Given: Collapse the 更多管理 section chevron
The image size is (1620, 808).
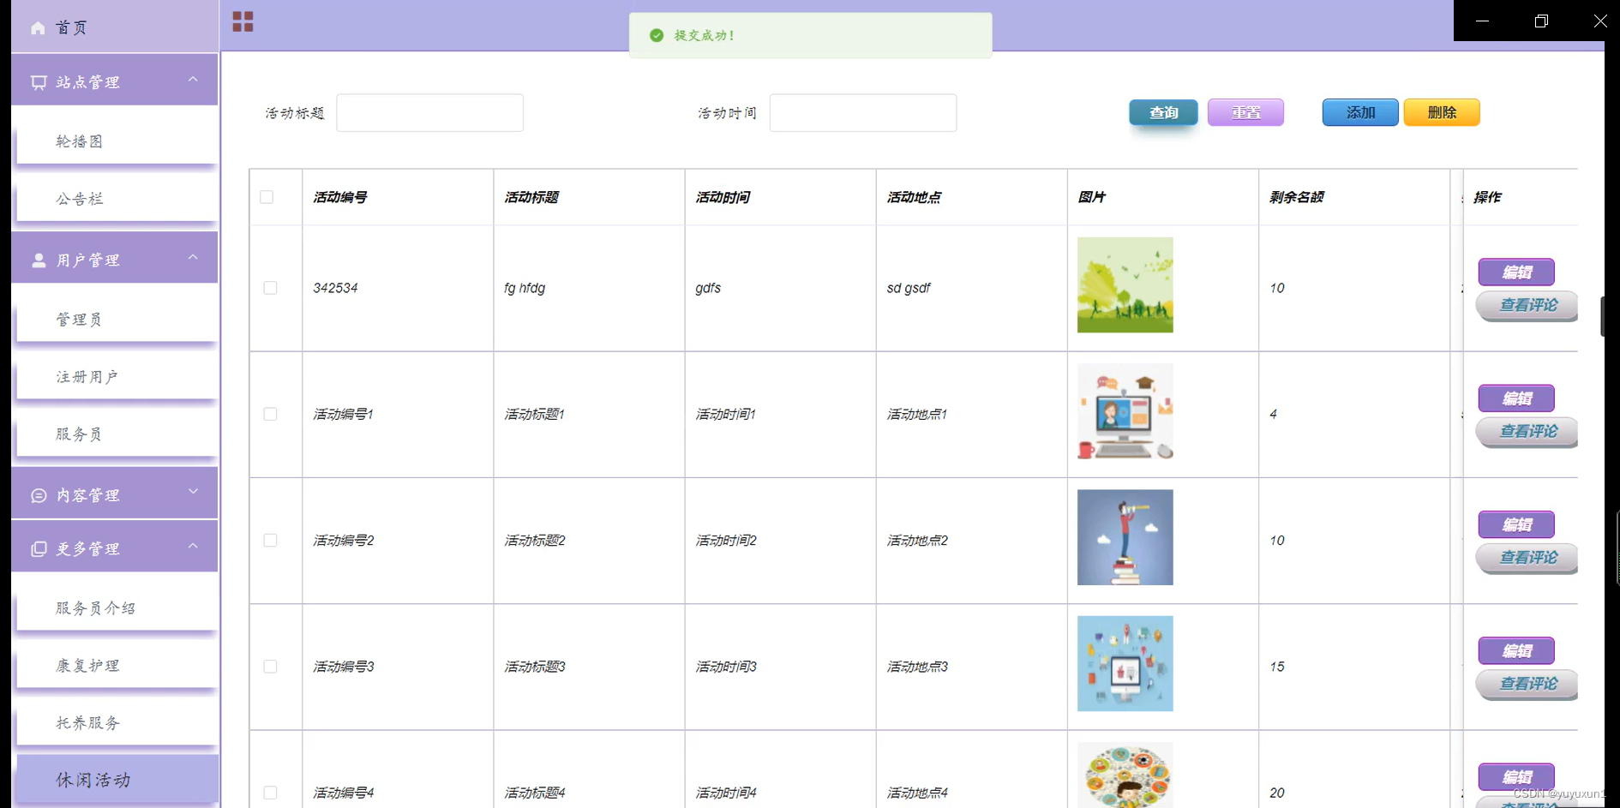Looking at the screenshot, I should 193,546.
